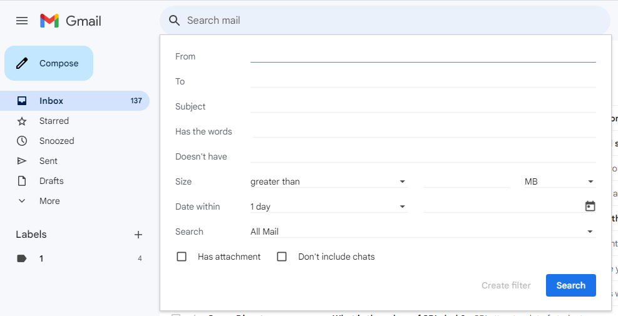Viewport: 618px width, 316px height.
Task: Click the search magnifier icon
Action: [x=175, y=21]
